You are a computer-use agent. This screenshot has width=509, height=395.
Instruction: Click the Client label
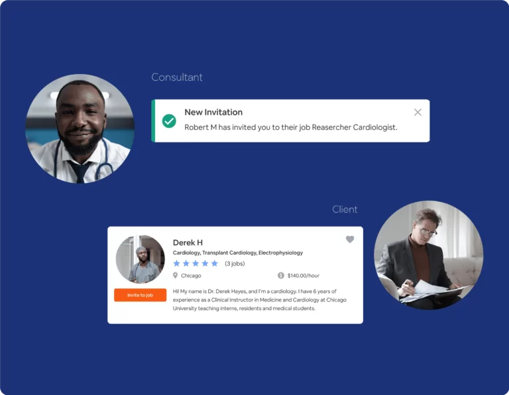click(x=345, y=209)
